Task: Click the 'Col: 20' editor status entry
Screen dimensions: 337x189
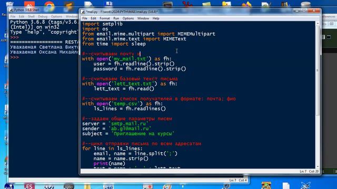Action: tap(314, 172)
